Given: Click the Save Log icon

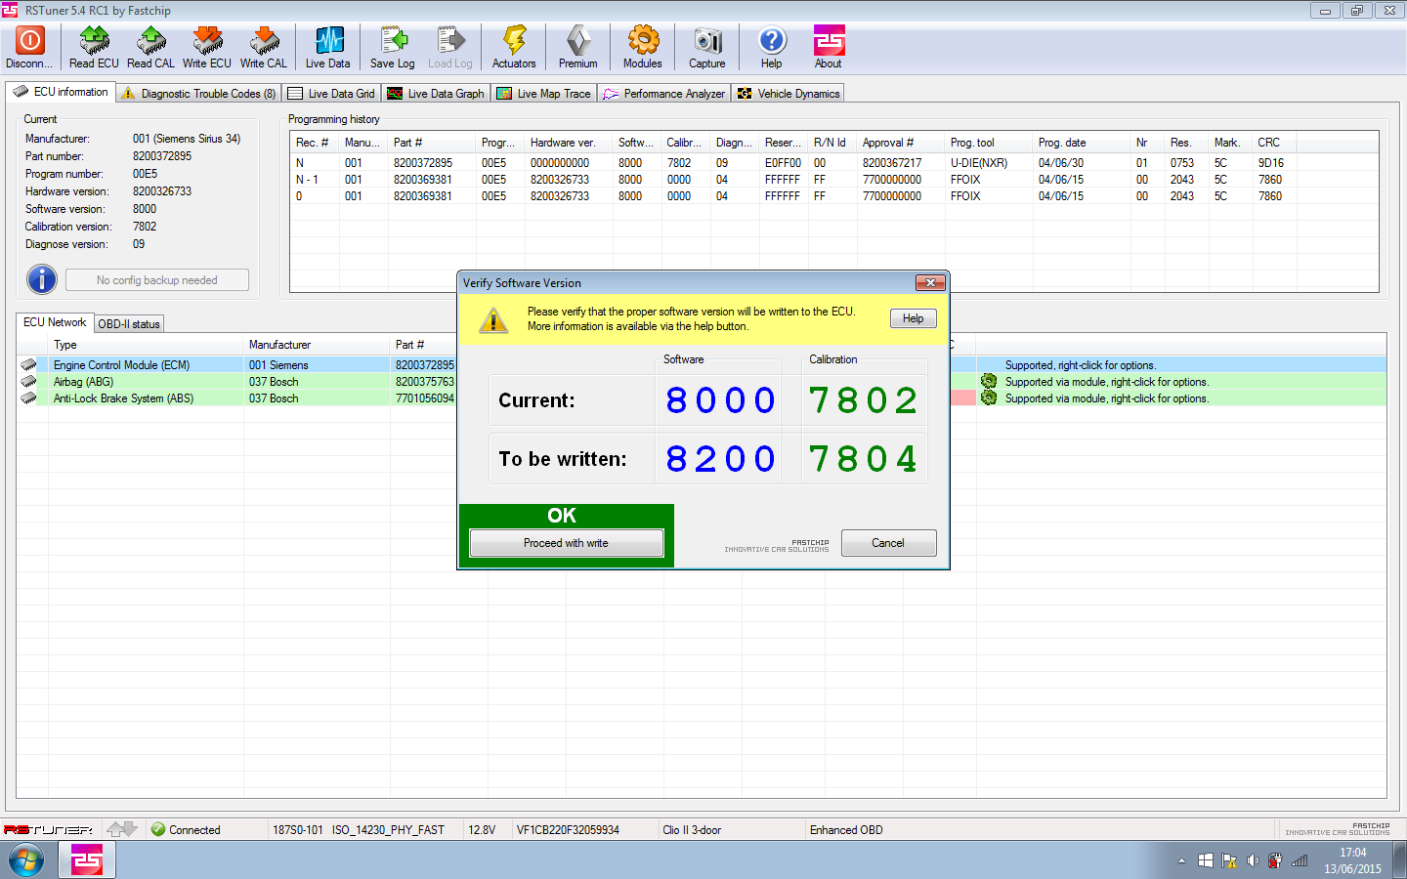Looking at the screenshot, I should [x=393, y=41].
